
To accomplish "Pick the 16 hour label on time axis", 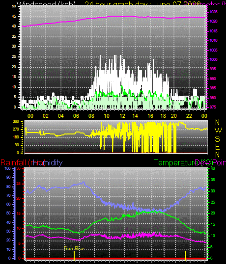I will pos(150,116).
